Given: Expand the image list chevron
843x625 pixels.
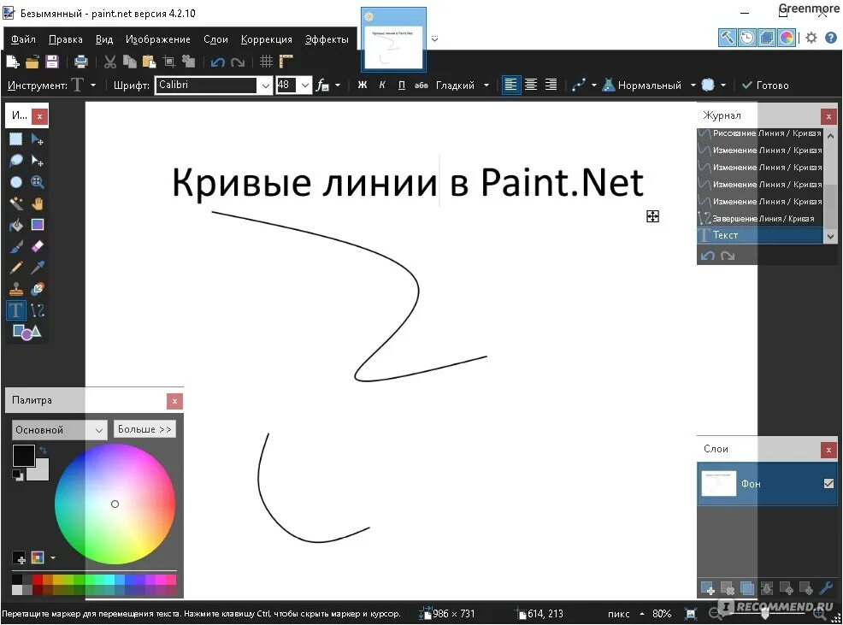Looking at the screenshot, I should coord(434,38).
